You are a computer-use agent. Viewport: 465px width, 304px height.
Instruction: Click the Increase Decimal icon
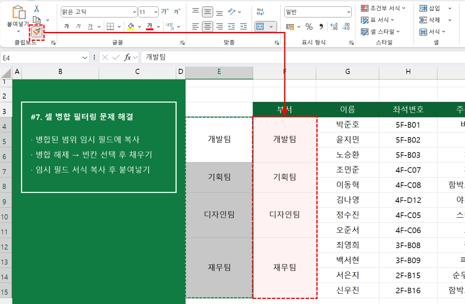tap(333, 27)
